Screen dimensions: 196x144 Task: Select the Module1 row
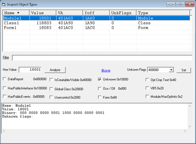tap(97, 18)
